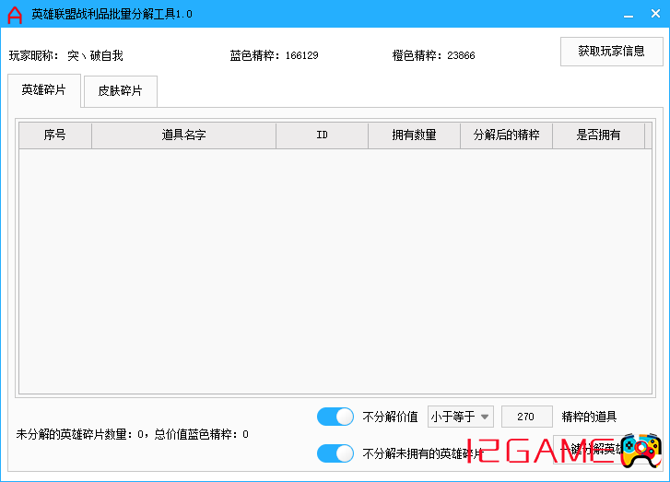This screenshot has width=670, height=482.
Task: Click 分解后的精粹 column header
Action: click(506, 135)
